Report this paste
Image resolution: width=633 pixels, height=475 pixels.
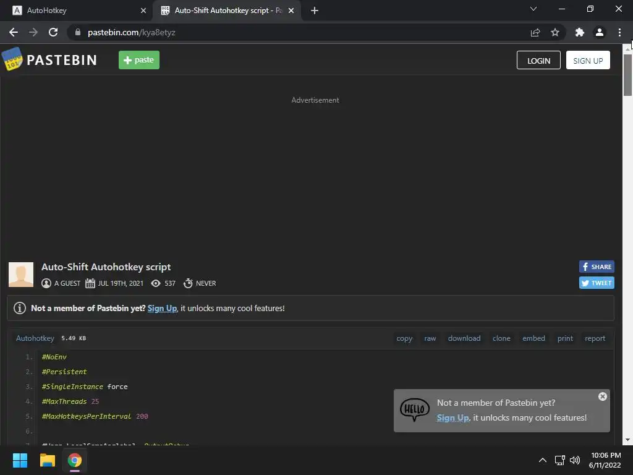595,338
